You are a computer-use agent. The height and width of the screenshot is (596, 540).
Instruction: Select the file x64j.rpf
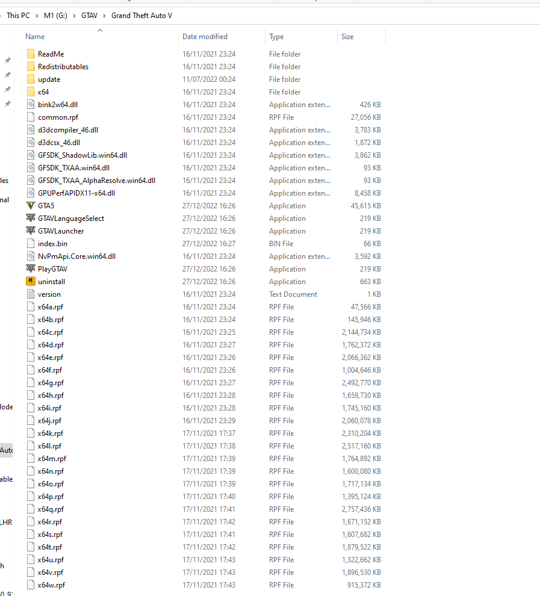(49, 420)
